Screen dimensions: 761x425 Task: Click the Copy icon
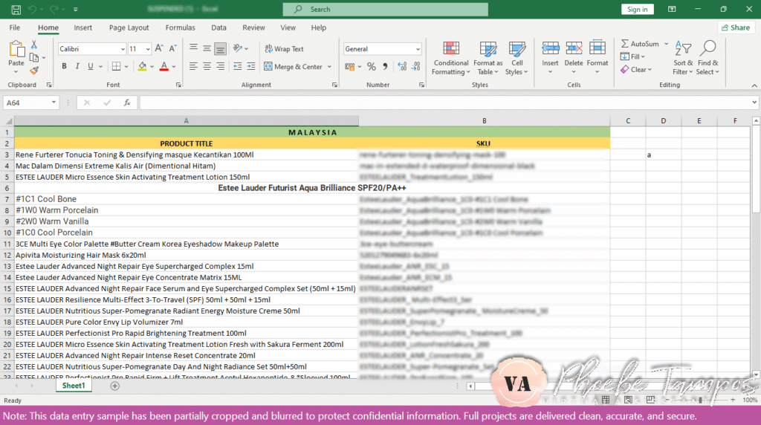34,58
